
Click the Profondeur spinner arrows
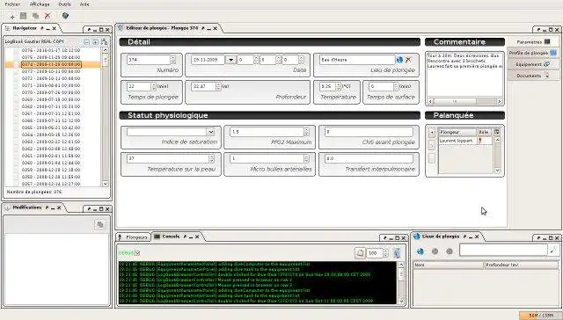(x=218, y=86)
